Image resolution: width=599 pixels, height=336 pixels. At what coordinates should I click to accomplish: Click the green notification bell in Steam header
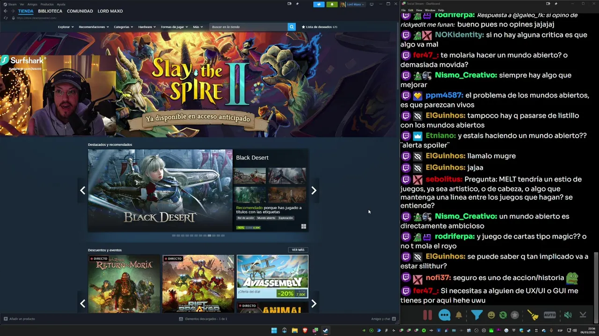[x=332, y=4]
